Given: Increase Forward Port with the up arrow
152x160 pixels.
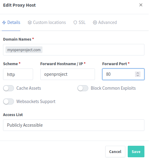Looking at the screenshot, I should [138, 73].
